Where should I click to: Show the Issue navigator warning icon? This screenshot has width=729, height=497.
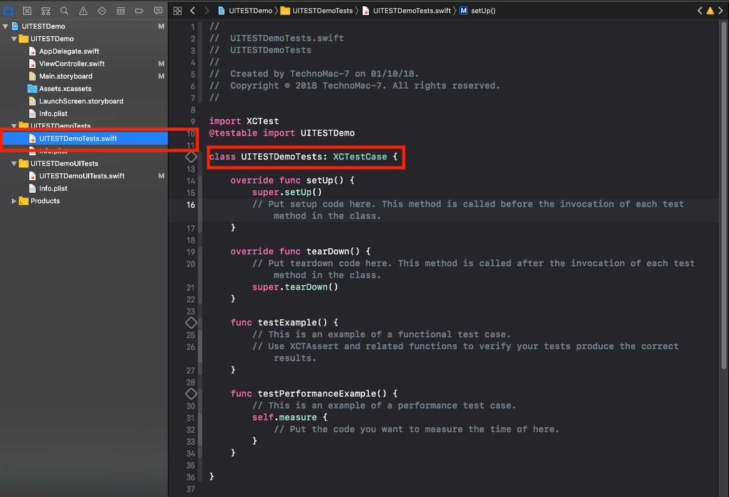[x=83, y=11]
